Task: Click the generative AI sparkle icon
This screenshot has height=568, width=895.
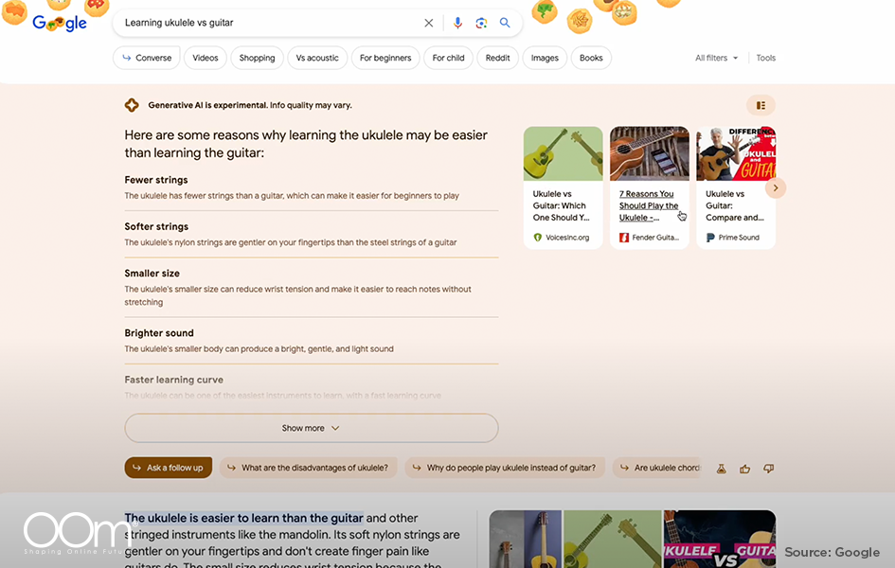Action: [132, 105]
